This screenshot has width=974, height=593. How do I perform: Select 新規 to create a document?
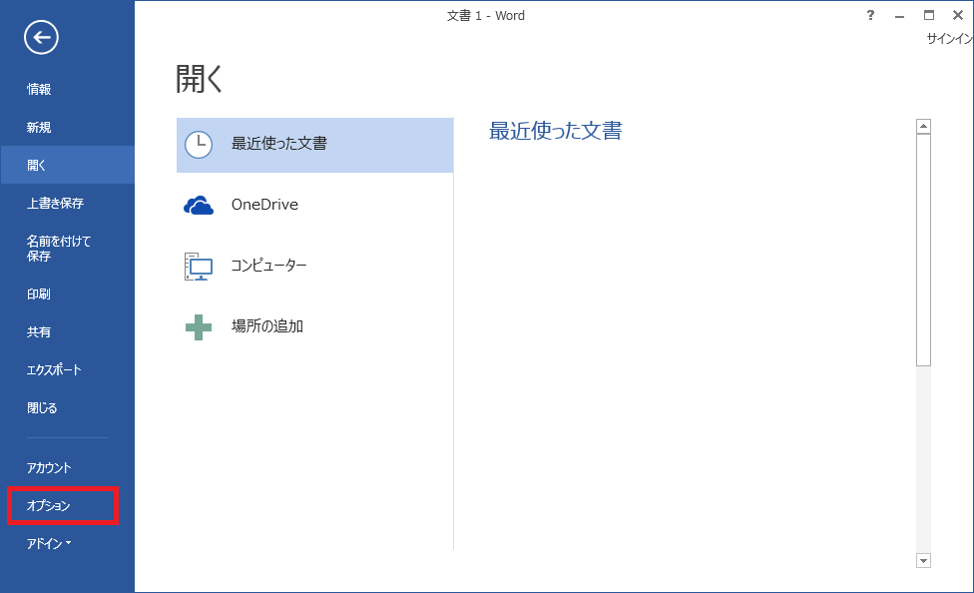pos(39,128)
